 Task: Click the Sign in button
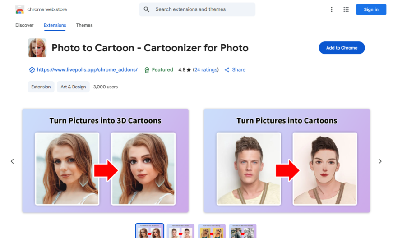click(x=371, y=9)
